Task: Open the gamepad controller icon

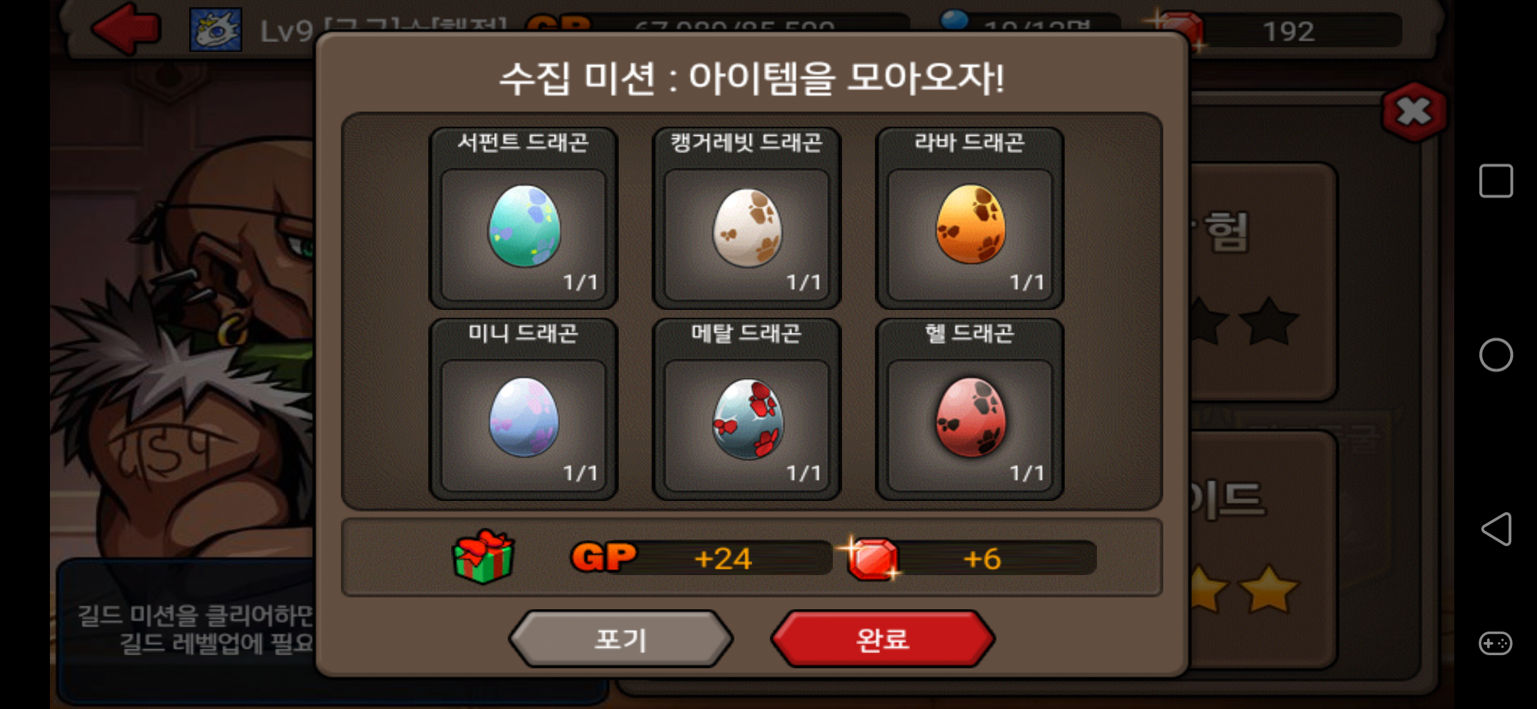Action: (1496, 643)
